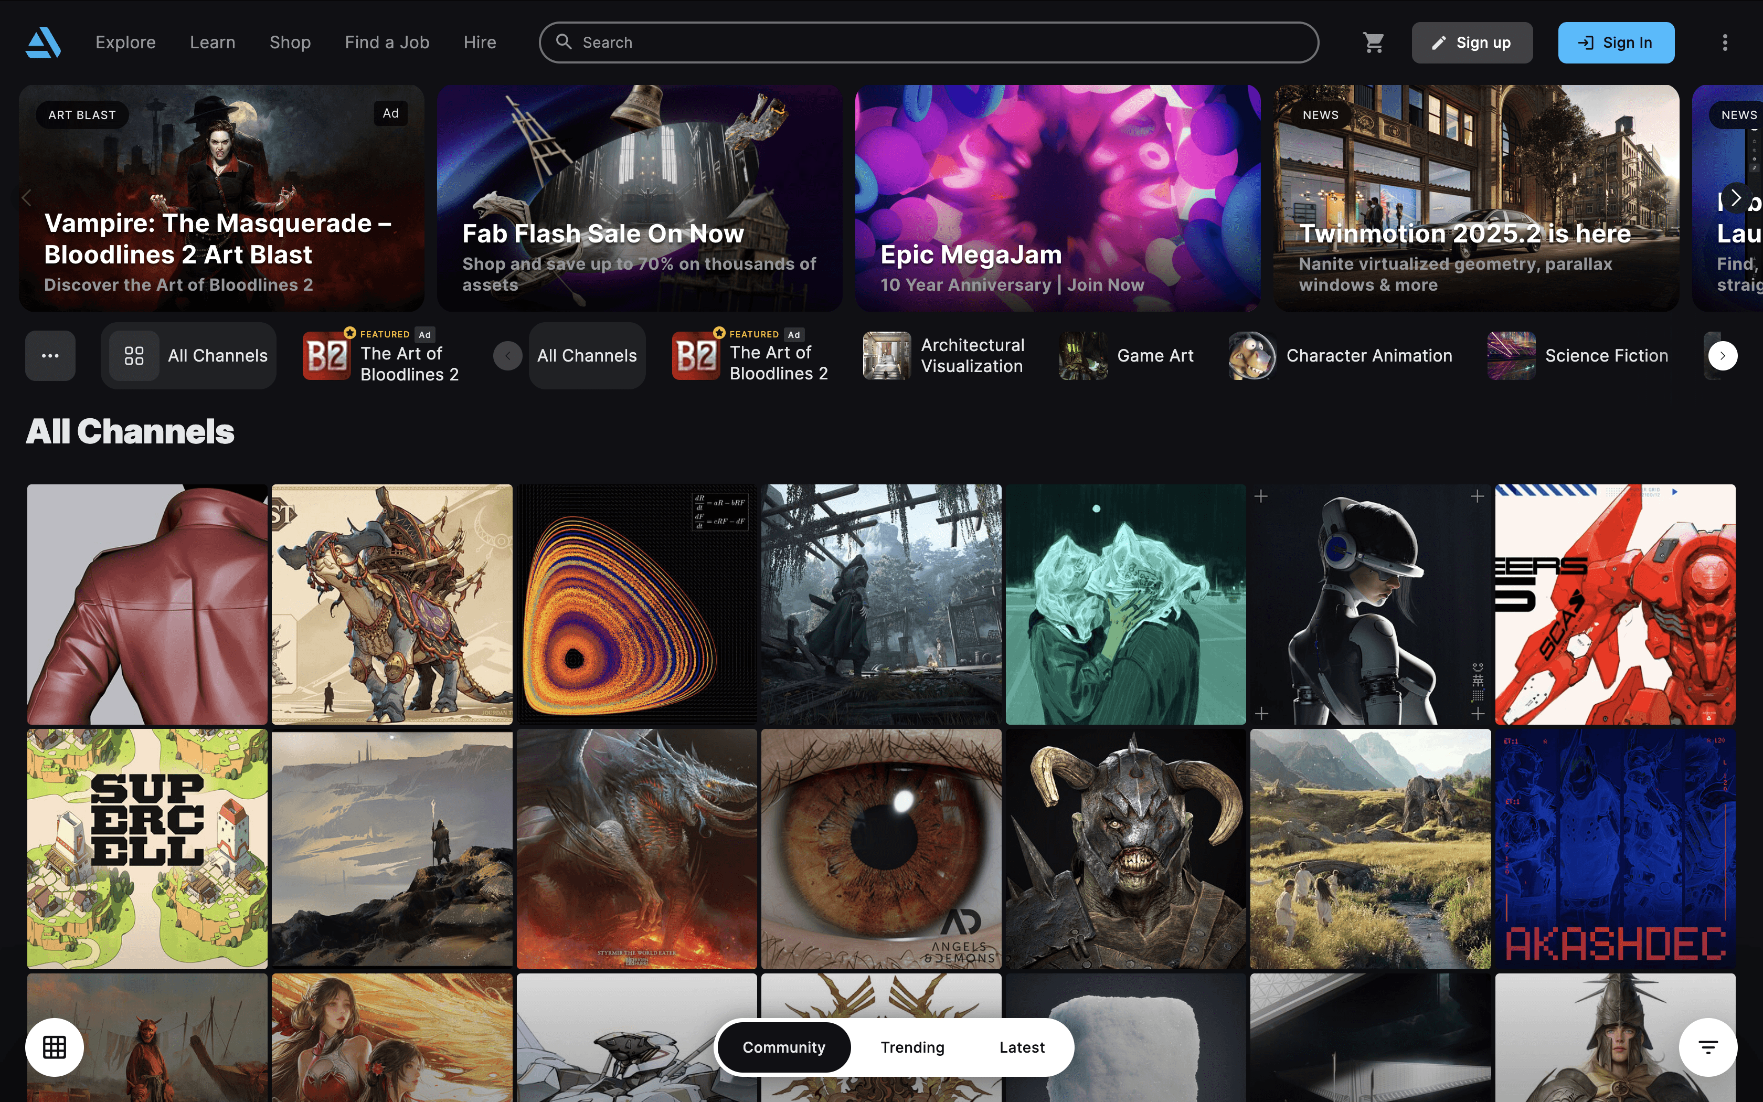Open the Epic MegaJam banner
The width and height of the screenshot is (1763, 1102).
(x=1058, y=198)
